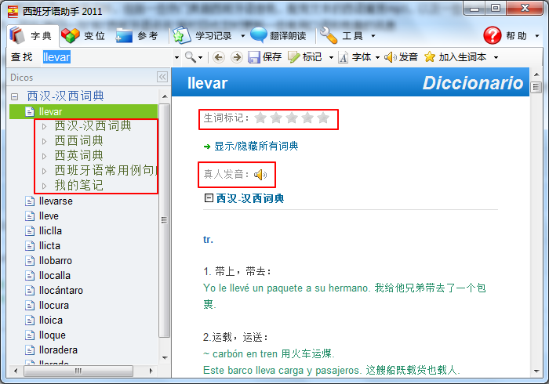Click word list scroll right arrow
This screenshot has height=384, width=549.
tap(151, 371)
